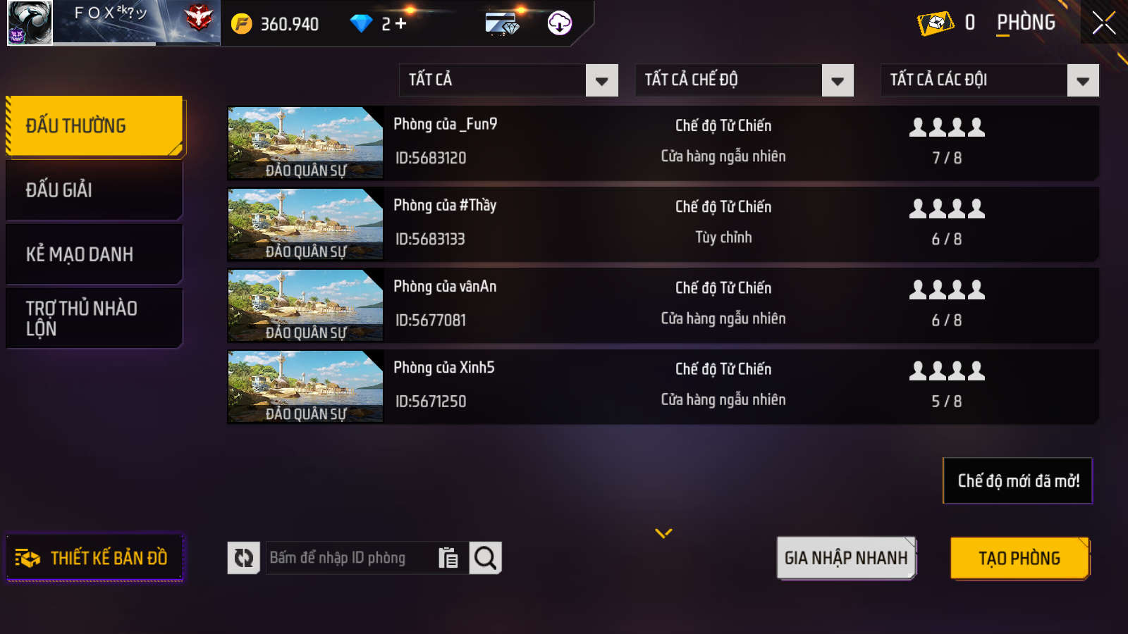Switch to the KẺ MẠO DANH tab
This screenshot has height=634, width=1128.
[x=94, y=254]
